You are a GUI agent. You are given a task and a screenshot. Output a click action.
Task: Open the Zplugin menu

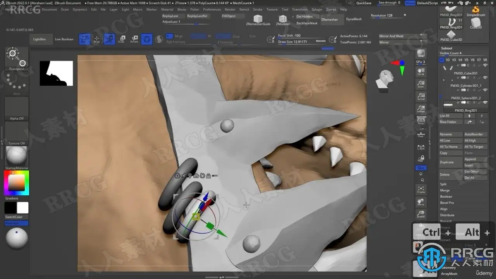[x=317, y=9]
